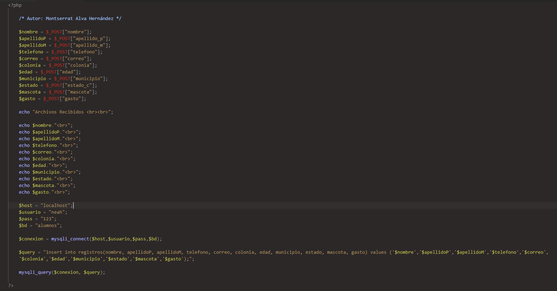
Task: Click the $telefono assignment line
Action: [x=61, y=52]
